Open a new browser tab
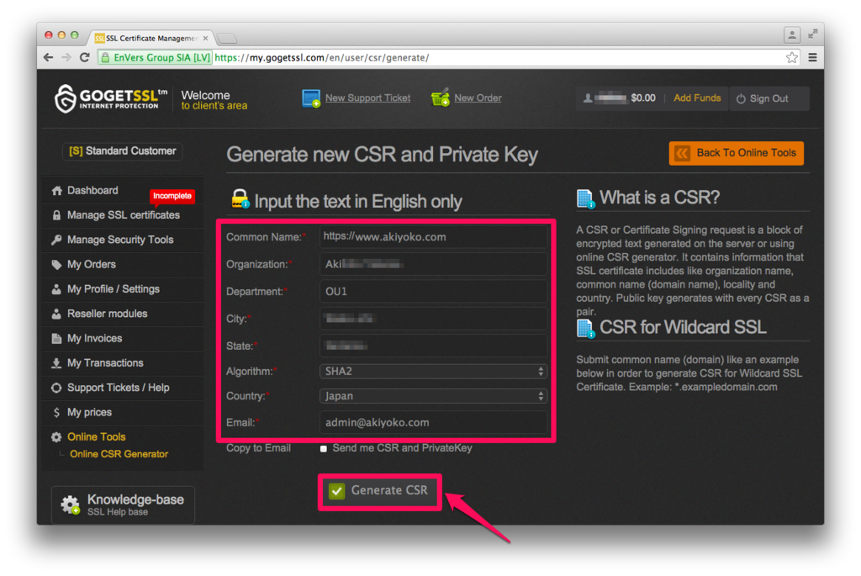This screenshot has height=576, width=861. pyautogui.click(x=226, y=39)
